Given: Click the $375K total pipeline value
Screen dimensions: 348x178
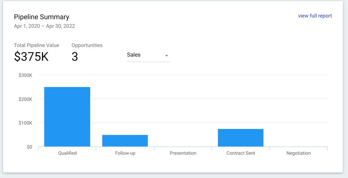Looking at the screenshot, I should [x=31, y=57].
